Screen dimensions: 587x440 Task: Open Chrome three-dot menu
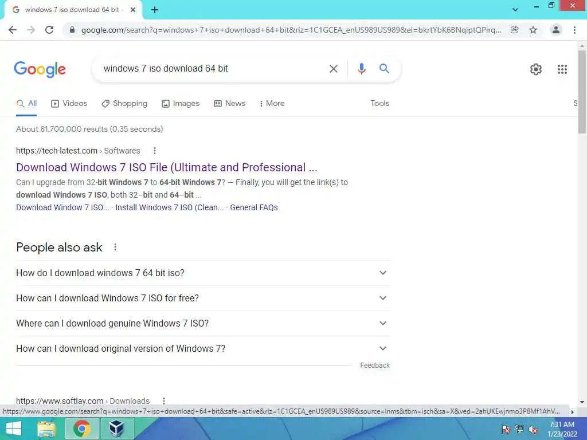(574, 30)
